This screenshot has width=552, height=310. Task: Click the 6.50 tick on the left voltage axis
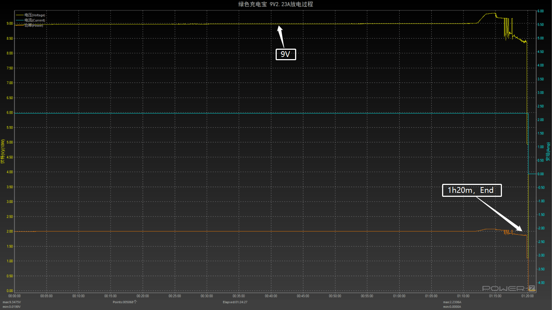point(10,98)
